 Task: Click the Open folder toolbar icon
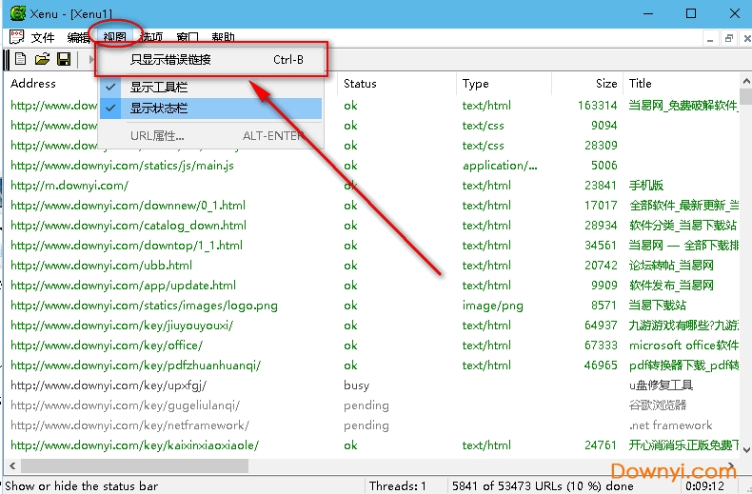click(x=42, y=60)
